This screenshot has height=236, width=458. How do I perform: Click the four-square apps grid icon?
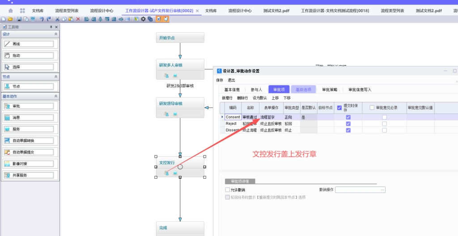22,11
